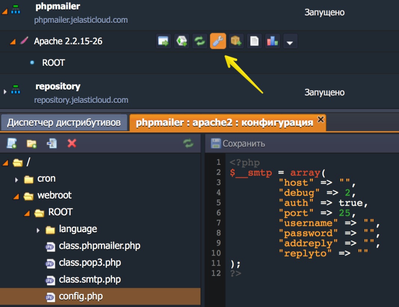Select the repository environment name
This screenshot has width=399, height=307.
58,87
